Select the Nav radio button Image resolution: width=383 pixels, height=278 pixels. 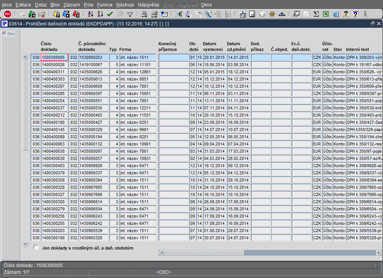[5, 33]
